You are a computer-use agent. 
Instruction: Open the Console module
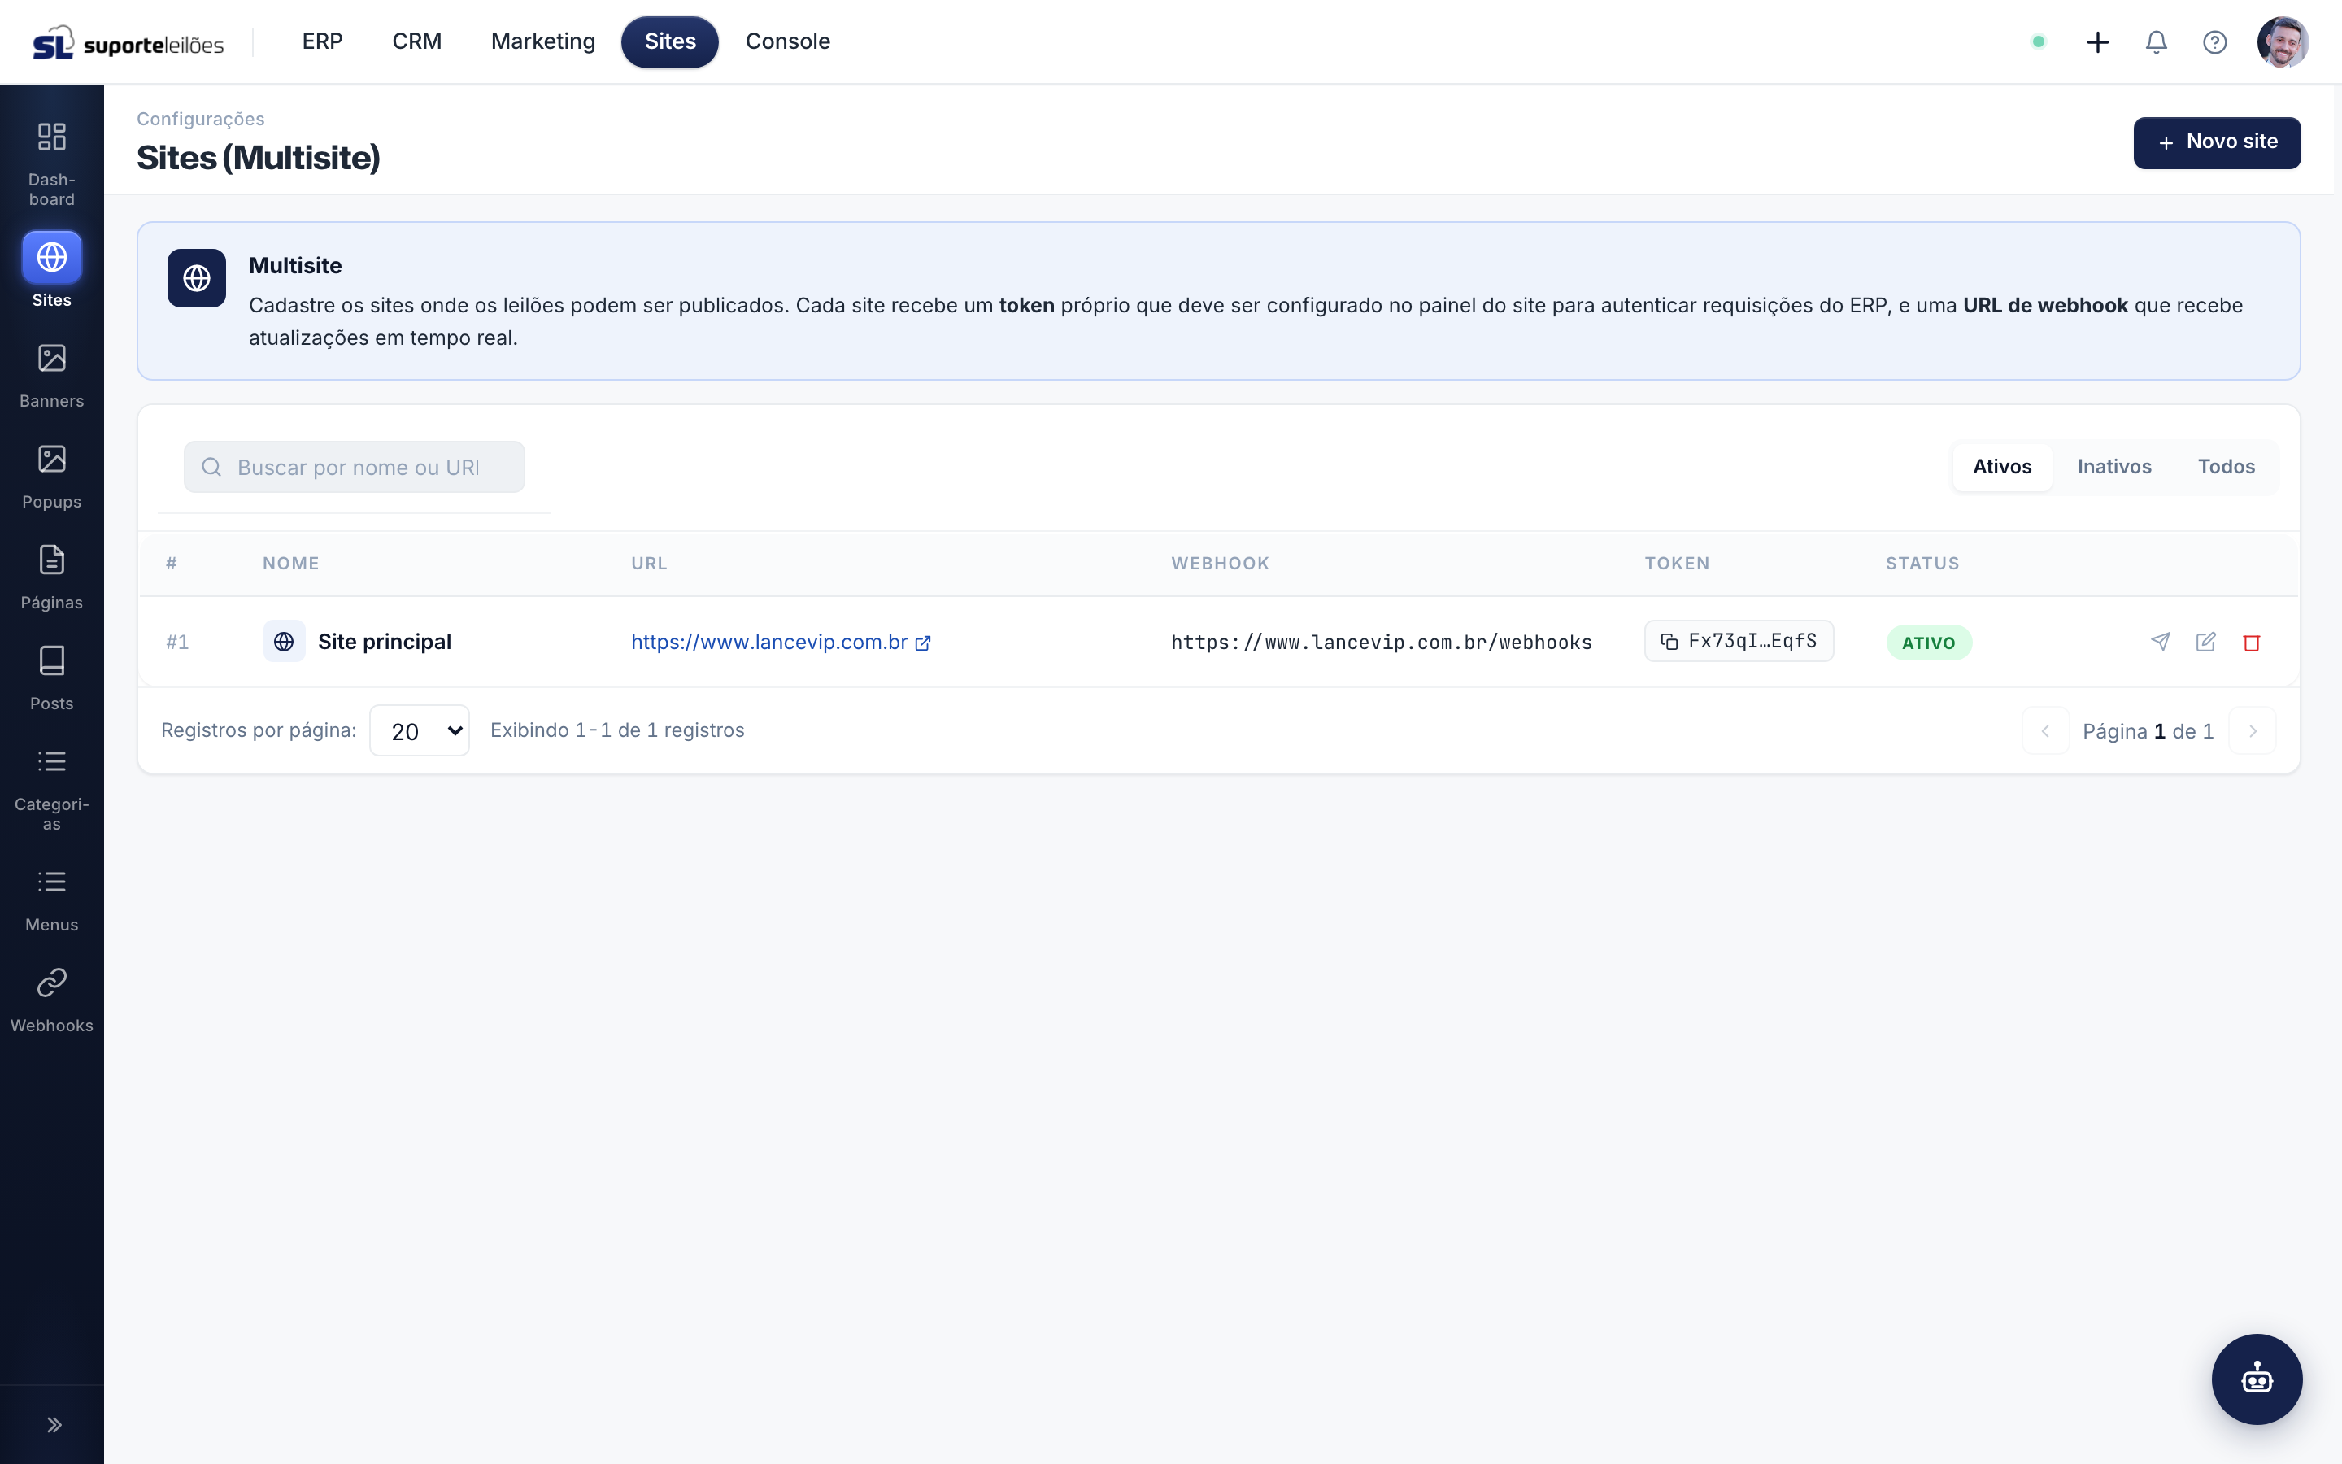pos(788,41)
